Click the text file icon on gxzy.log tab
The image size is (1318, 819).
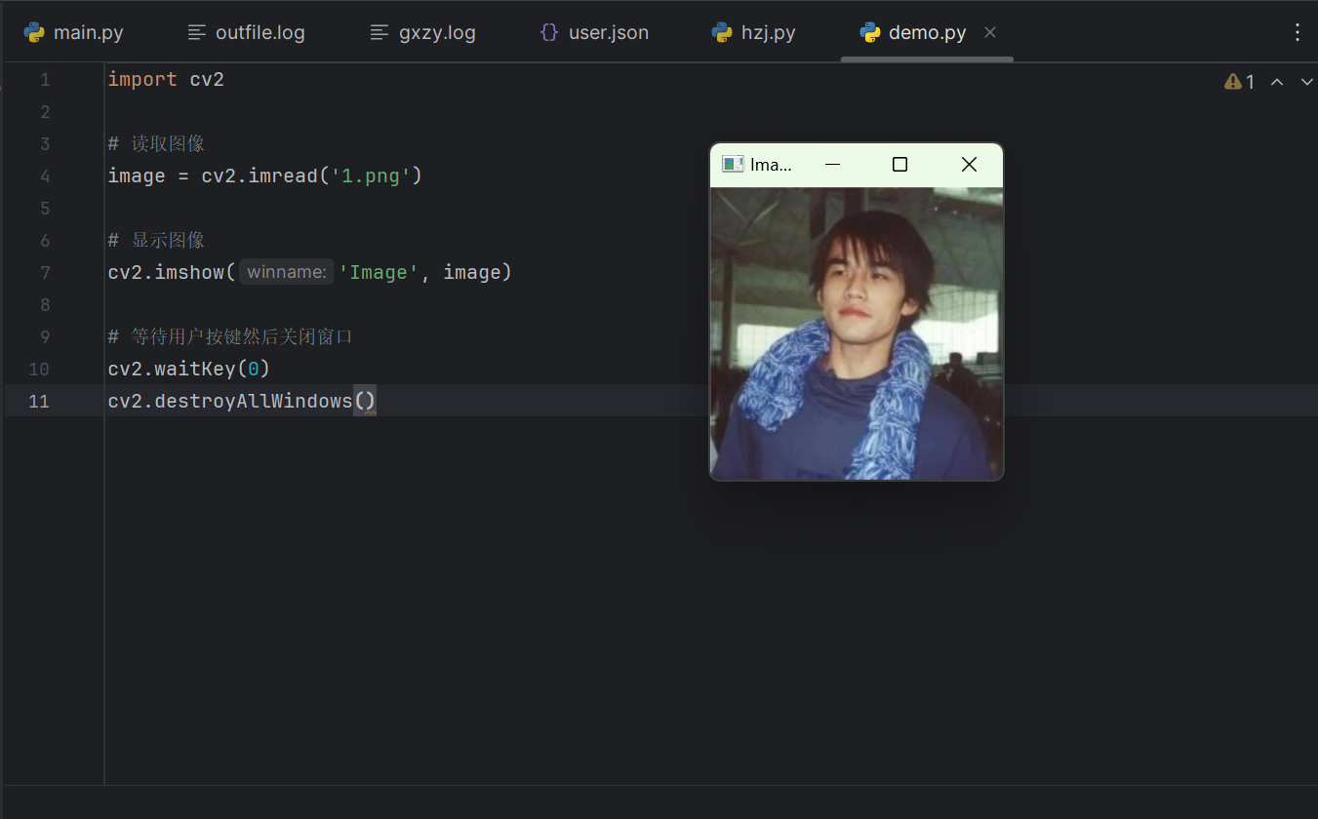click(x=379, y=32)
